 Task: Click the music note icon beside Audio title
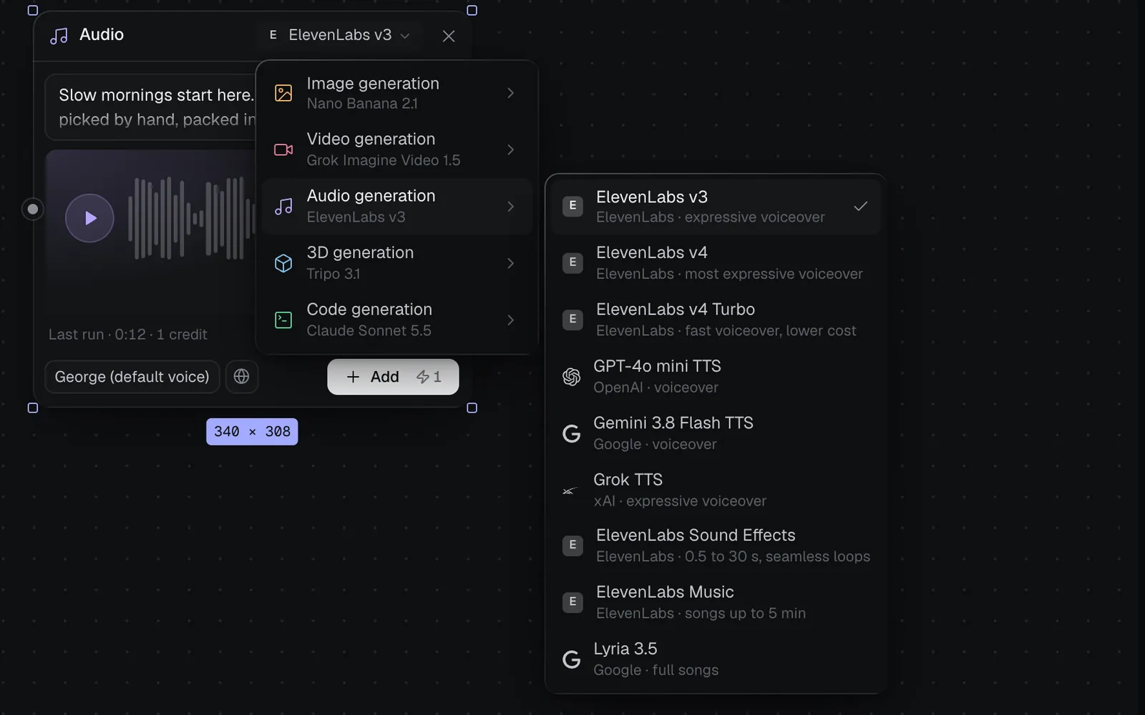click(59, 36)
